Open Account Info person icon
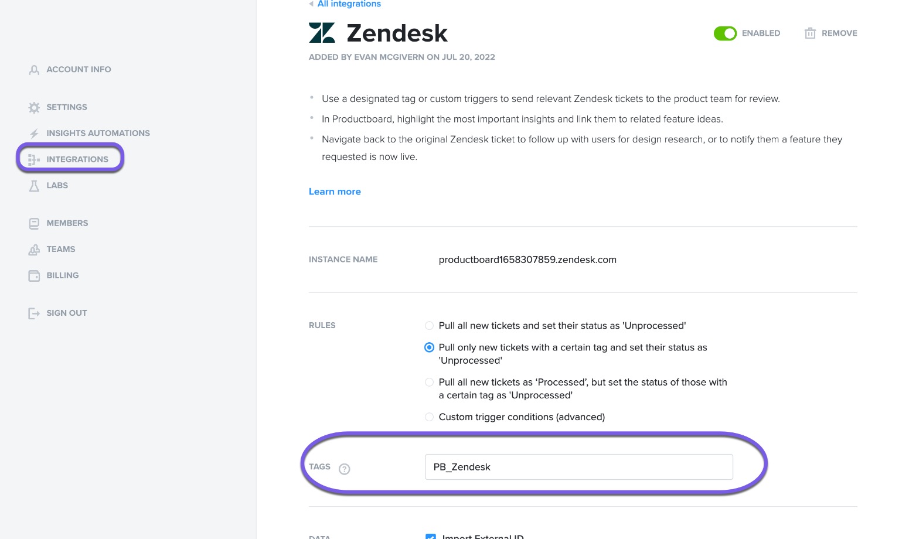This screenshot has width=909, height=539. (x=34, y=70)
